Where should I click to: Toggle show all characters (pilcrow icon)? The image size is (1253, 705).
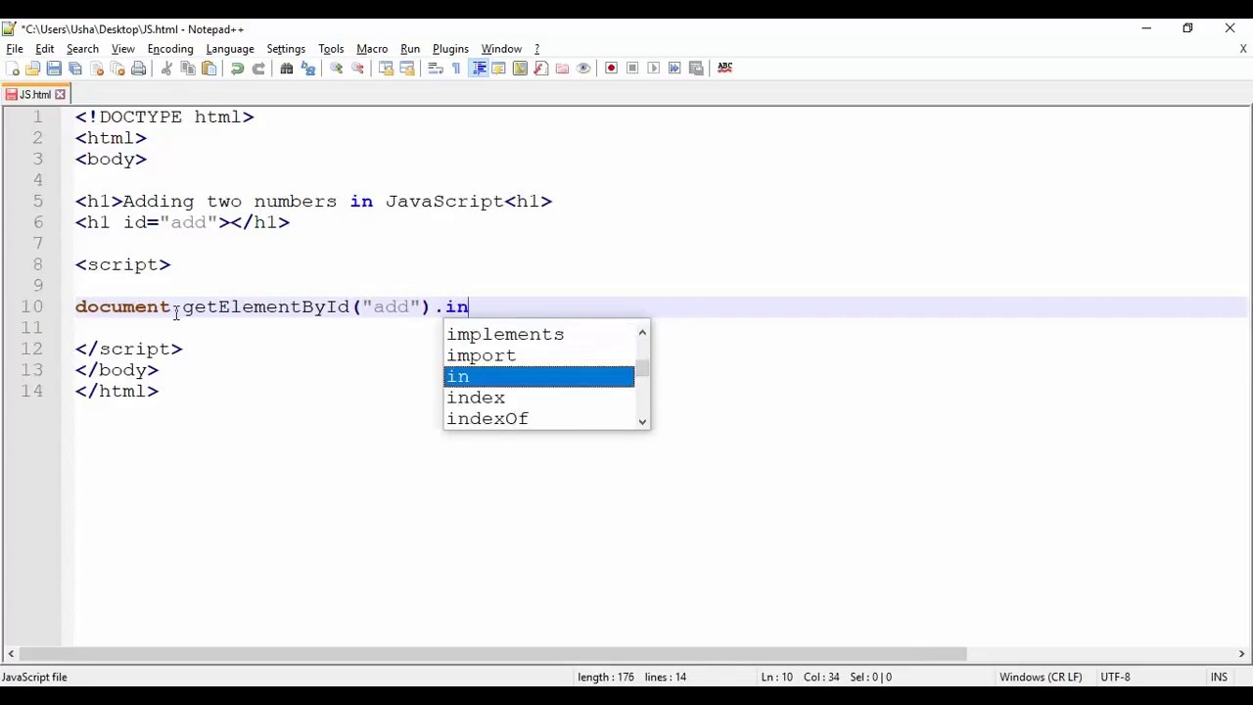pos(456,69)
